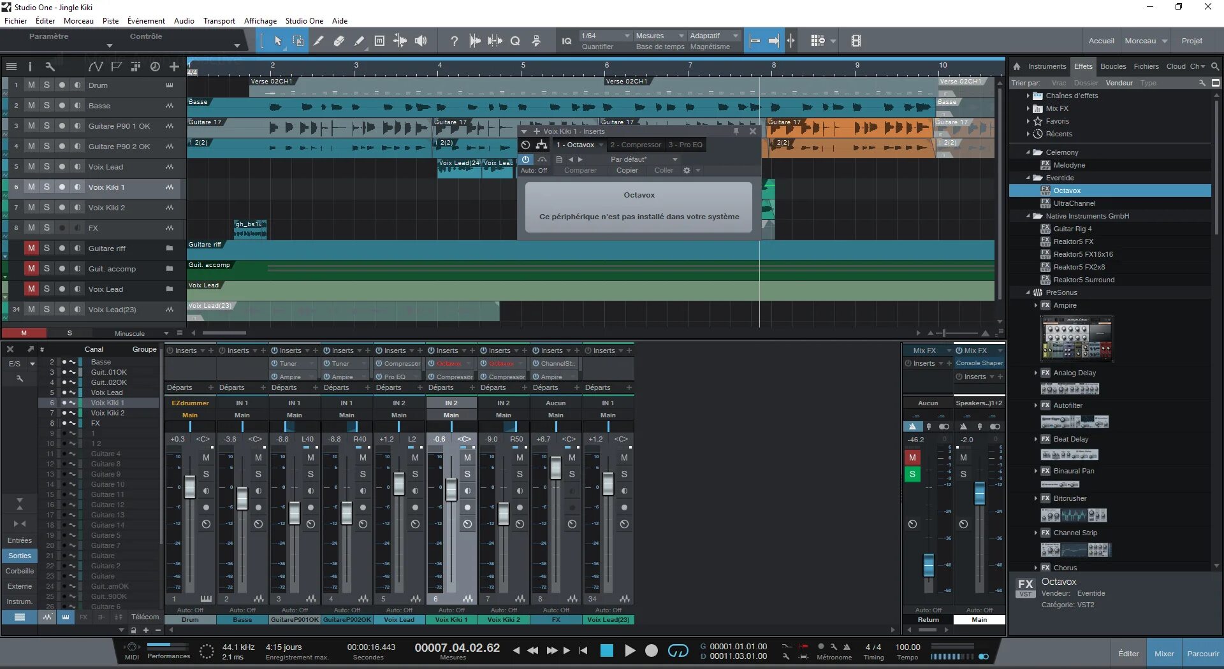Expand the Chaînes d'effets folder

[x=1028, y=96]
